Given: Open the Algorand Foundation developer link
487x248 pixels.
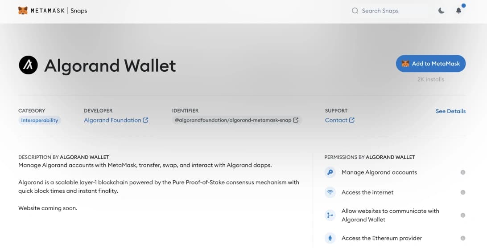Looking at the screenshot, I should [x=116, y=120].
